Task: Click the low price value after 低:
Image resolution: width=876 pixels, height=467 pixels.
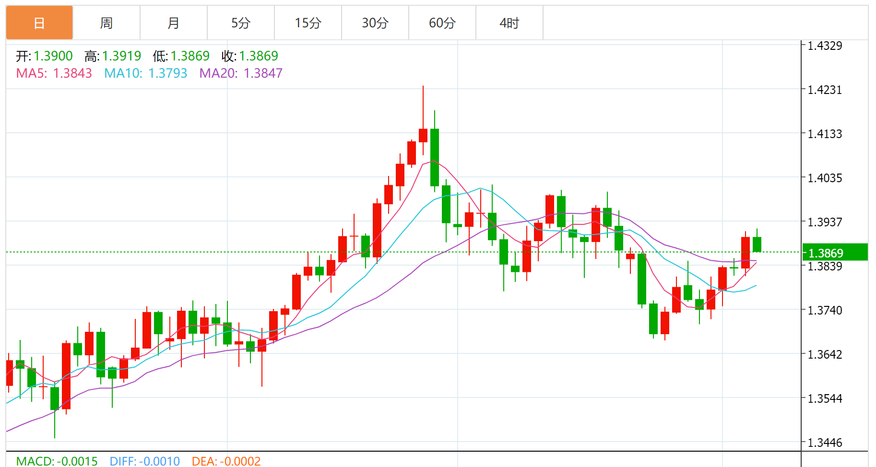Action: (190, 56)
